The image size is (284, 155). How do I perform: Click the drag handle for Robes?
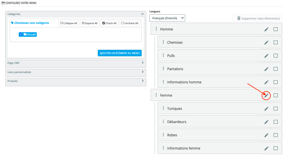pyautogui.click(x=163, y=135)
